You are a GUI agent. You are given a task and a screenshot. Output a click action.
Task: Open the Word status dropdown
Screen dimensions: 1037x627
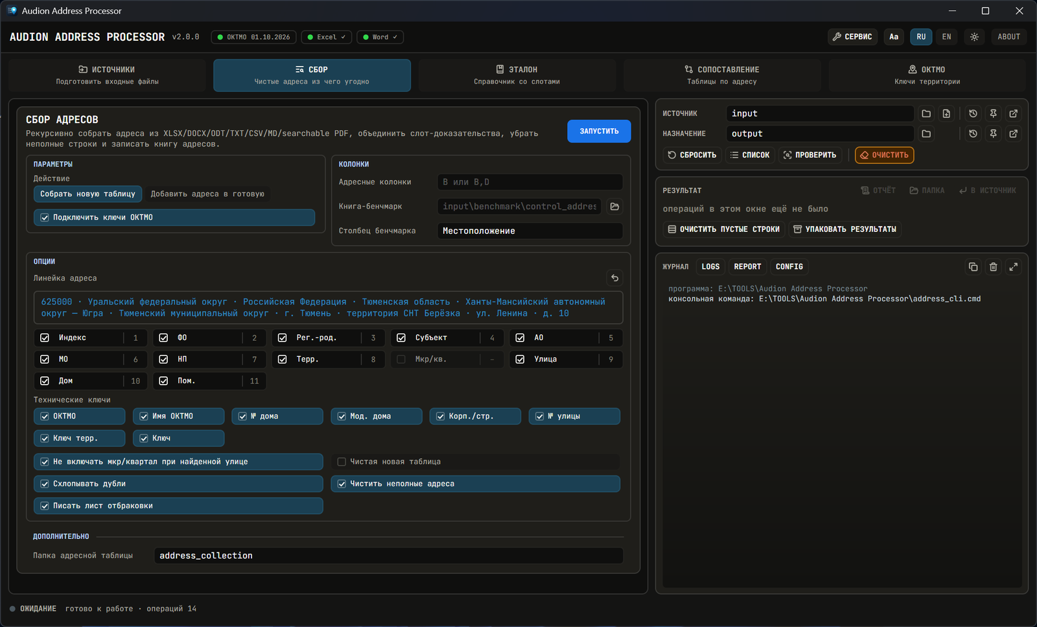[380, 37]
